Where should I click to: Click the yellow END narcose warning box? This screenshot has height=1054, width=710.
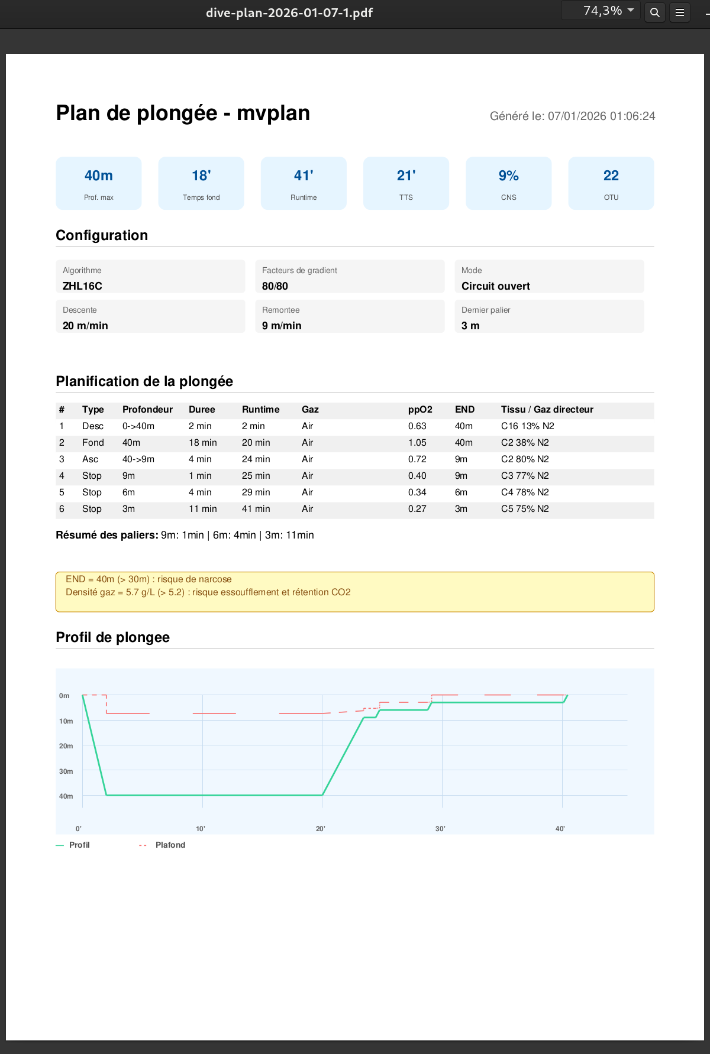355,592
